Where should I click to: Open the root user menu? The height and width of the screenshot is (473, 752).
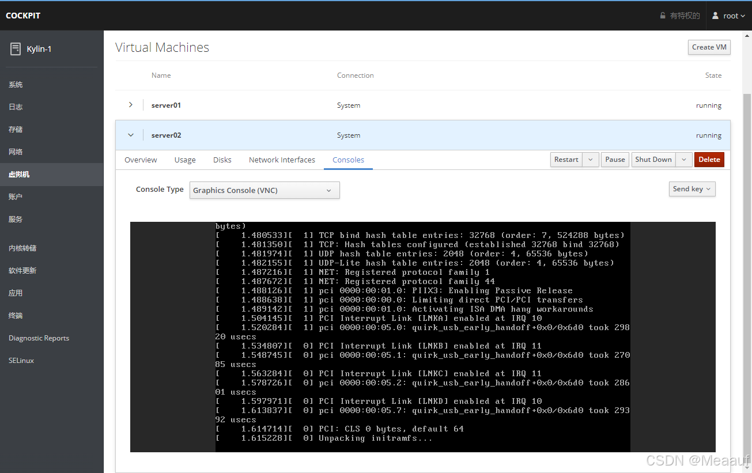click(x=729, y=16)
